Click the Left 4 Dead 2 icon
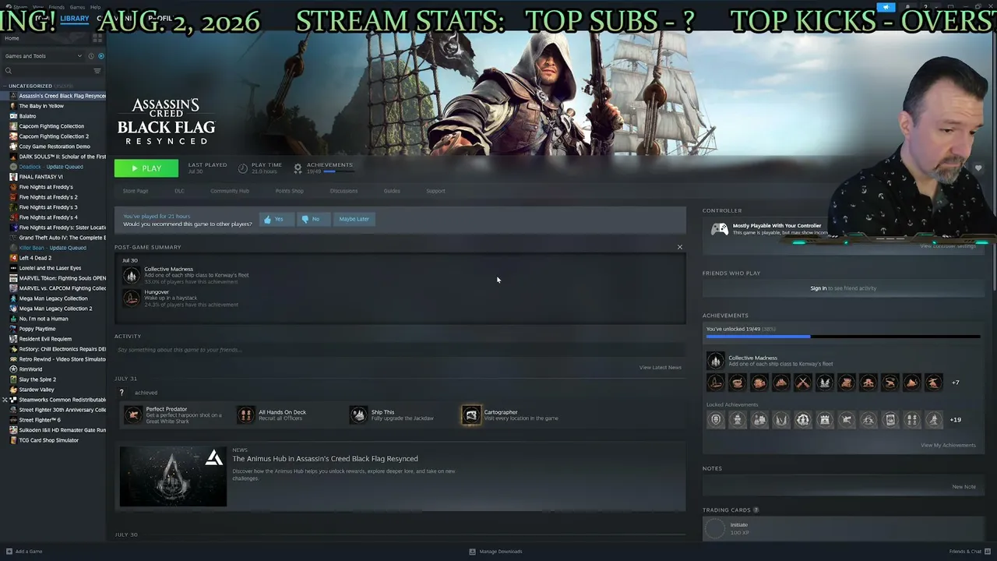This screenshot has height=561, width=997. [13, 258]
